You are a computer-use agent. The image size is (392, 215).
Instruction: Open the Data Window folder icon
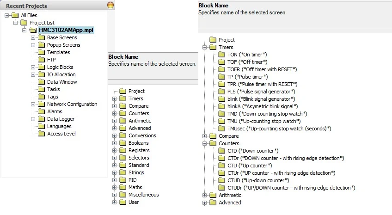41,82
